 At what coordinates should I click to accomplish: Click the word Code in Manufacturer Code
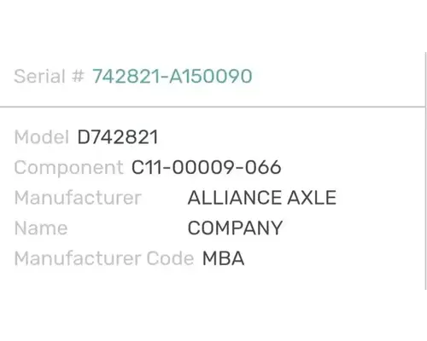pyautogui.click(x=170, y=258)
